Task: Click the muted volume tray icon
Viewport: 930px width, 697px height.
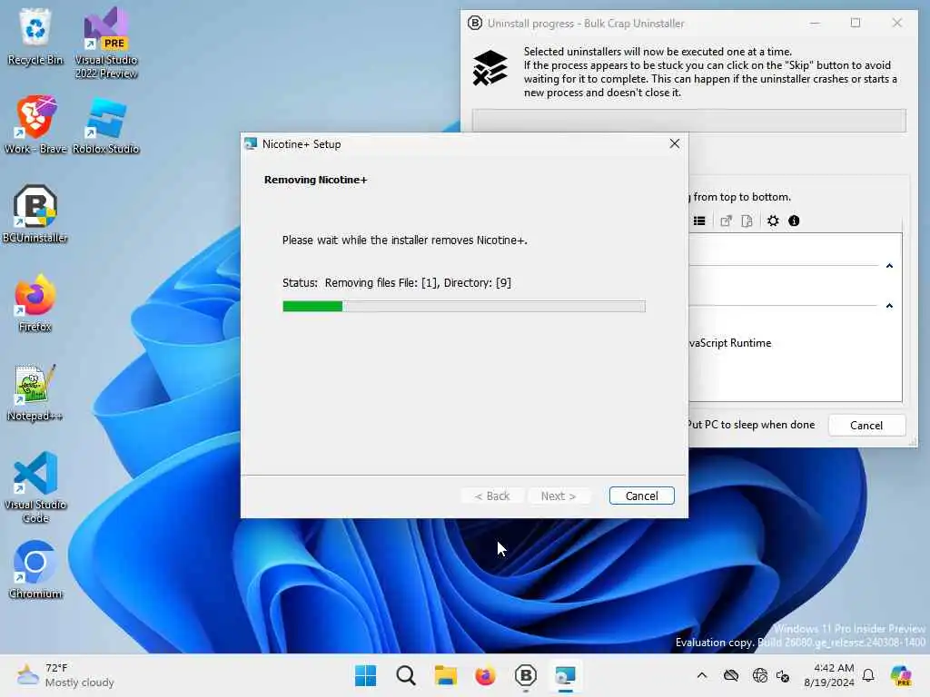Action: (x=783, y=675)
